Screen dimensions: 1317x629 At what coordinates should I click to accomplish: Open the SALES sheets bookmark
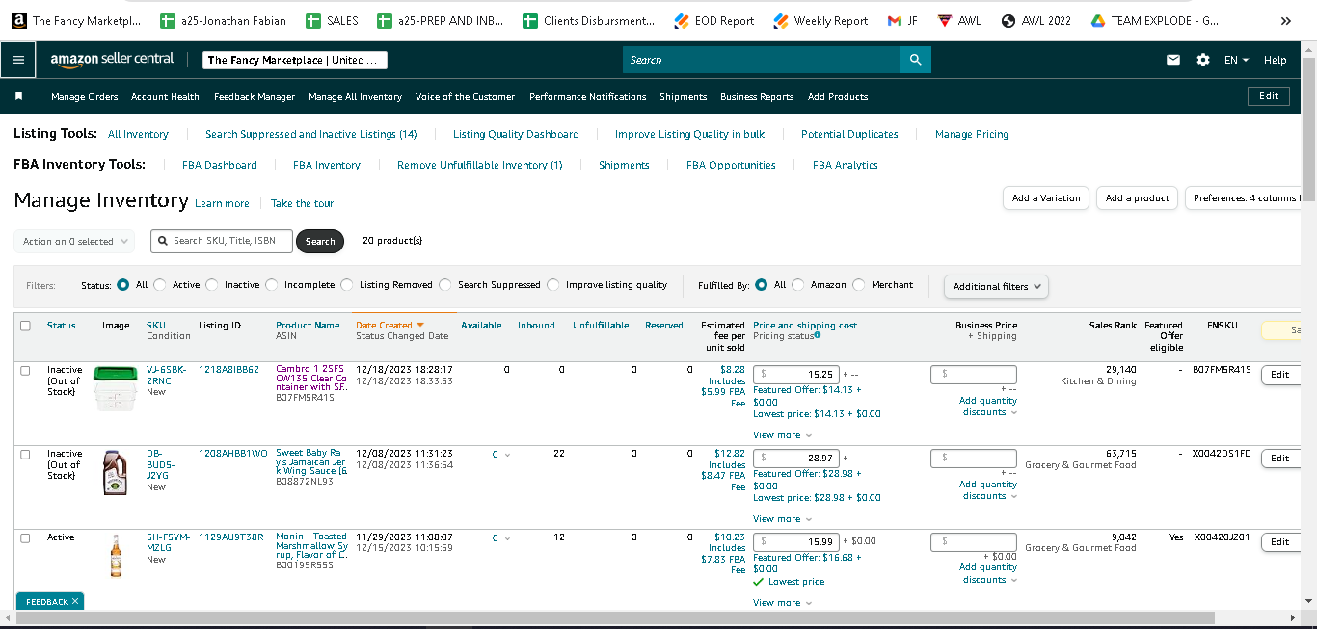coord(332,20)
